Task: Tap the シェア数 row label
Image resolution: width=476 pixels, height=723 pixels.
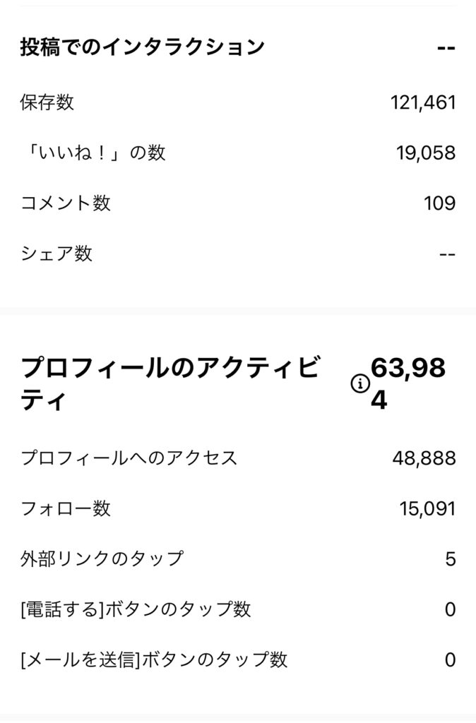Action: 56,253
